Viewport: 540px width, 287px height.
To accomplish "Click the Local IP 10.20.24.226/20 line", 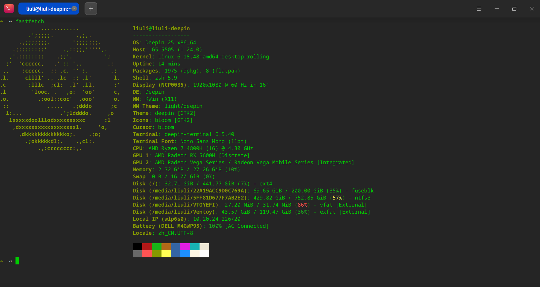I will [187, 219].
